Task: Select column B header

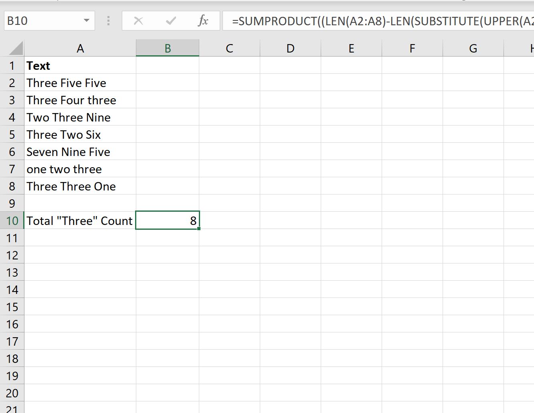Action: pyautogui.click(x=167, y=48)
